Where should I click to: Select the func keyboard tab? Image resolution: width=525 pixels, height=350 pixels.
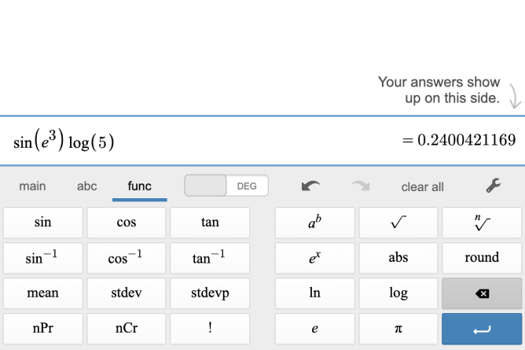(x=139, y=186)
